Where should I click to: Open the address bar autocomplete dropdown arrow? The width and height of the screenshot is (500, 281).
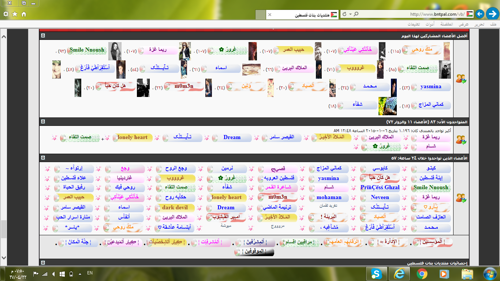[350, 14]
